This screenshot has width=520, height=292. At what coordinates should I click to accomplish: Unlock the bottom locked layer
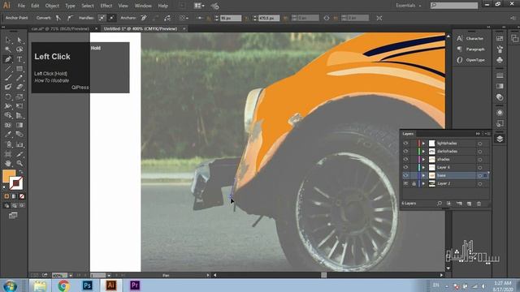414,183
